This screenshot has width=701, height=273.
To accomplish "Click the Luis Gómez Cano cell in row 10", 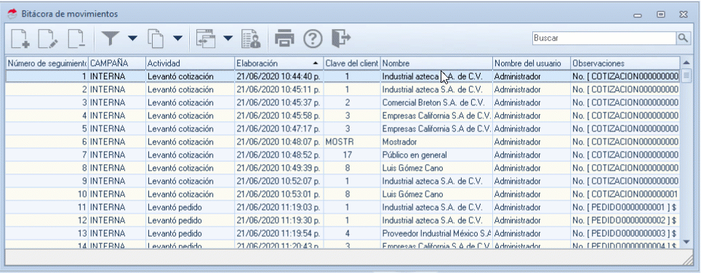I will pos(436,194).
